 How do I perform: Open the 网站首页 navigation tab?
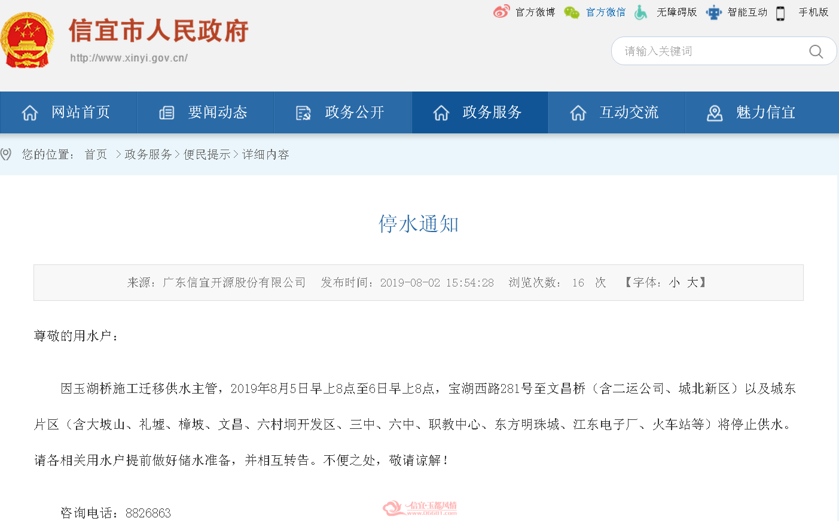(69, 112)
